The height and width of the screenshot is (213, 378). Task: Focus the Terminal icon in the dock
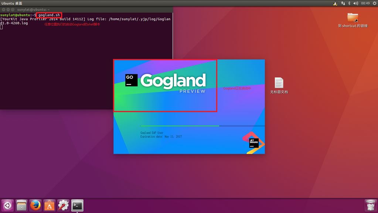pyautogui.click(x=77, y=206)
